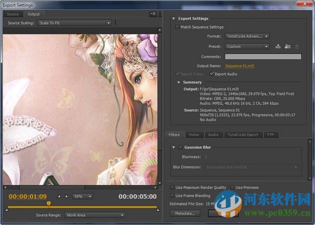Click the yellow work area timeline bar

coord(82,207)
